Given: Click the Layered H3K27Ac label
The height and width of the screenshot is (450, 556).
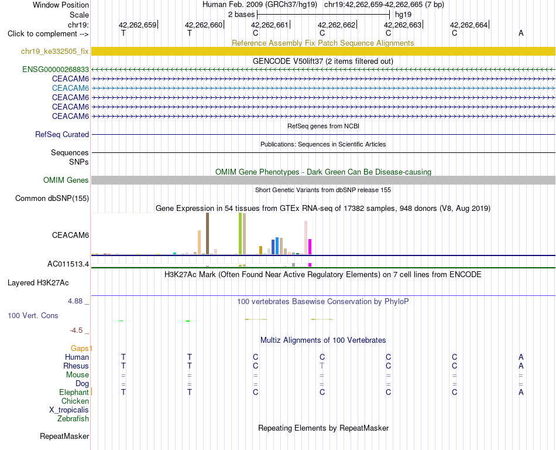Looking at the screenshot, I should (x=38, y=283).
